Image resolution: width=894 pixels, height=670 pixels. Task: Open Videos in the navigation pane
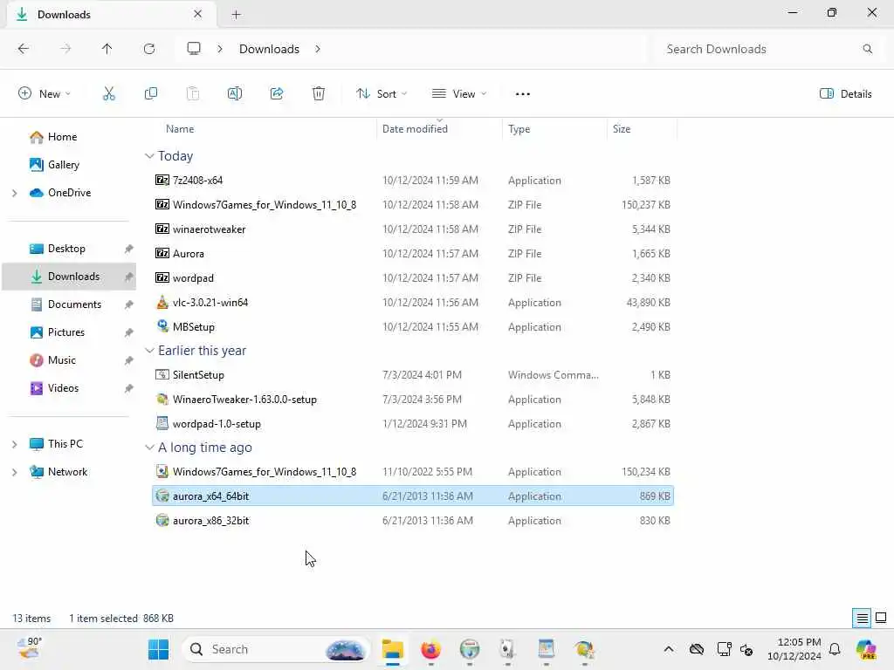[63, 388]
